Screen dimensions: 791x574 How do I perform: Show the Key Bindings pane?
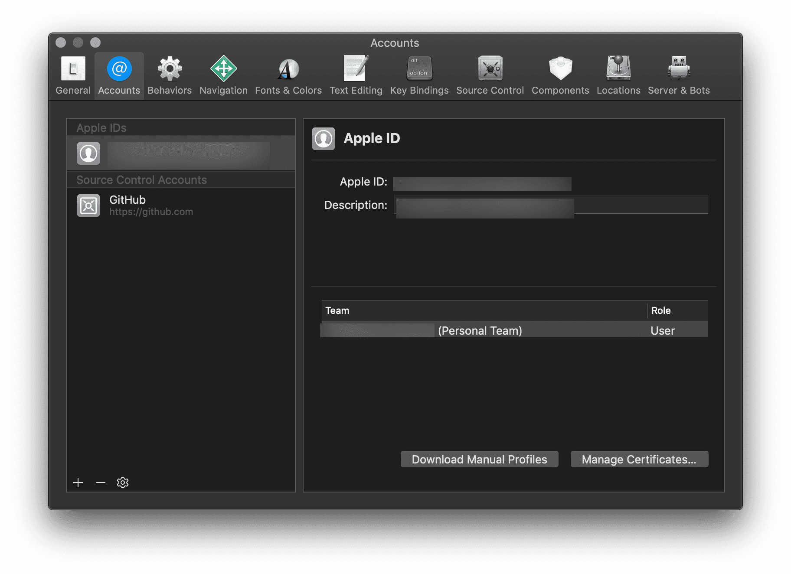(x=419, y=75)
